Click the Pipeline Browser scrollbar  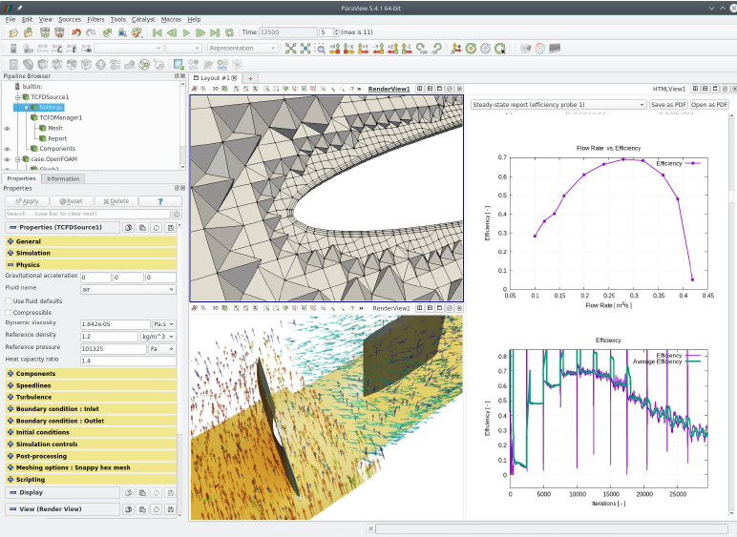click(x=182, y=126)
